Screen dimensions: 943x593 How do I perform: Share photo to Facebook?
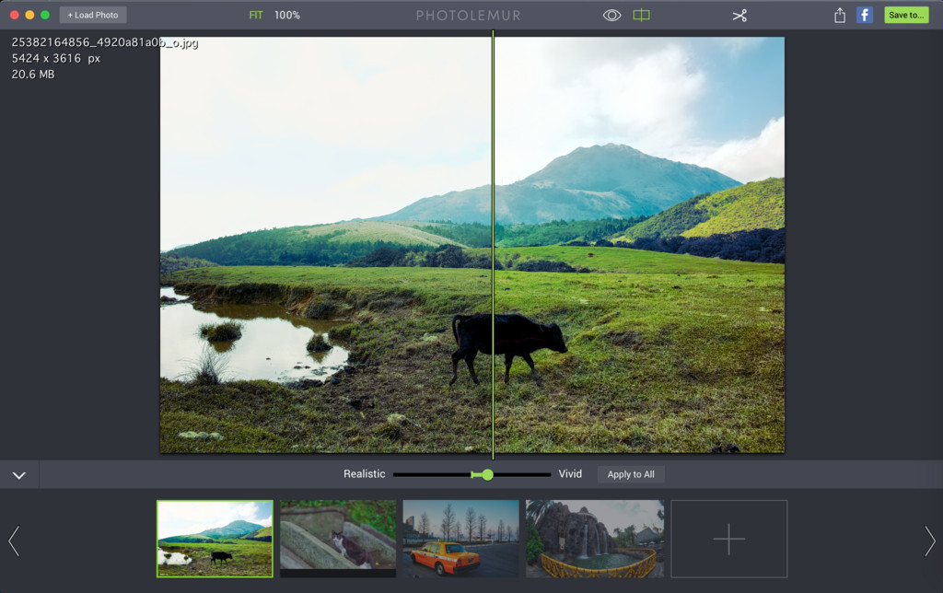pyautogui.click(x=864, y=15)
